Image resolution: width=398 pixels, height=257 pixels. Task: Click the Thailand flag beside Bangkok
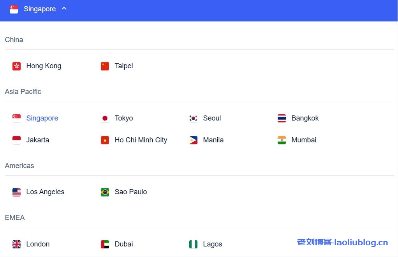pyautogui.click(x=282, y=118)
